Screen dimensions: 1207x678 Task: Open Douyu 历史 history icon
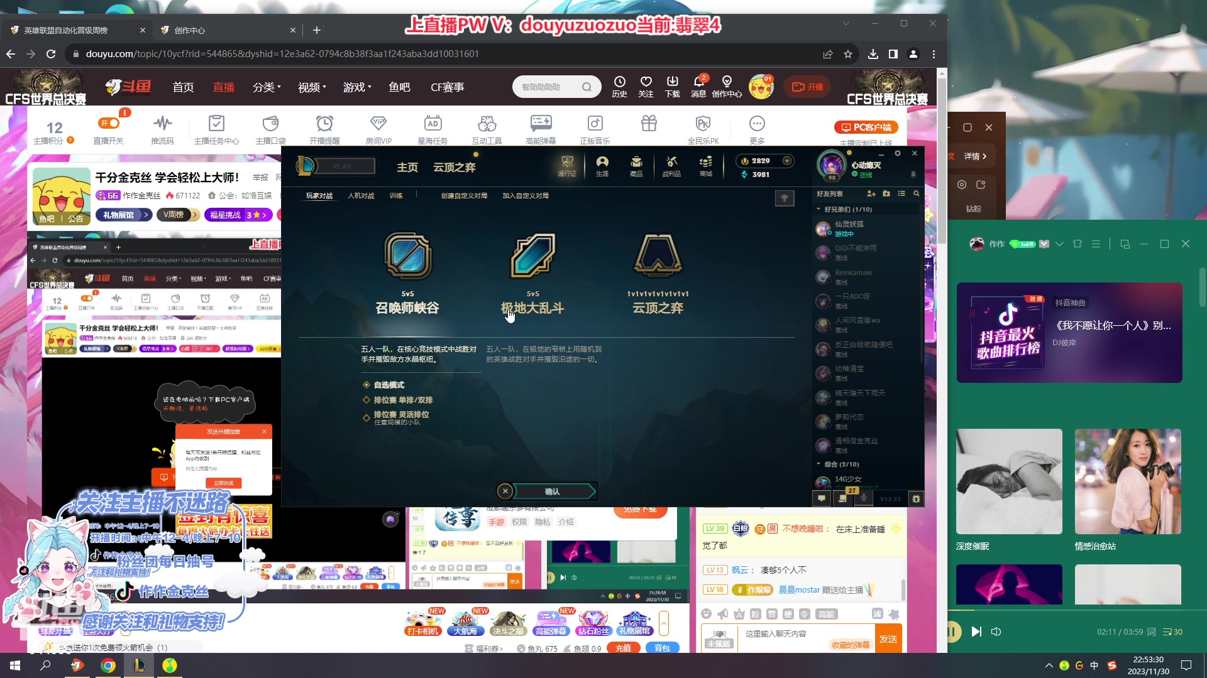click(x=619, y=87)
